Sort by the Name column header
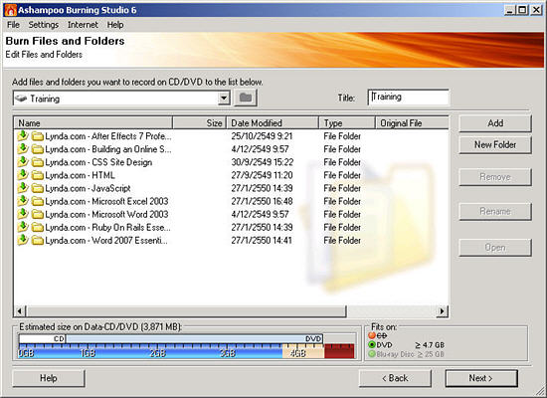Screen dimensions: 547x398 [93, 123]
